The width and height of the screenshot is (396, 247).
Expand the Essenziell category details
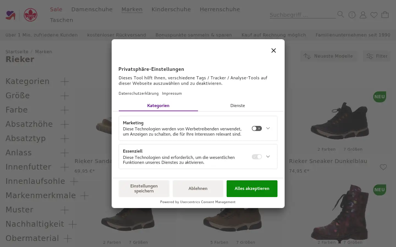[268, 156]
